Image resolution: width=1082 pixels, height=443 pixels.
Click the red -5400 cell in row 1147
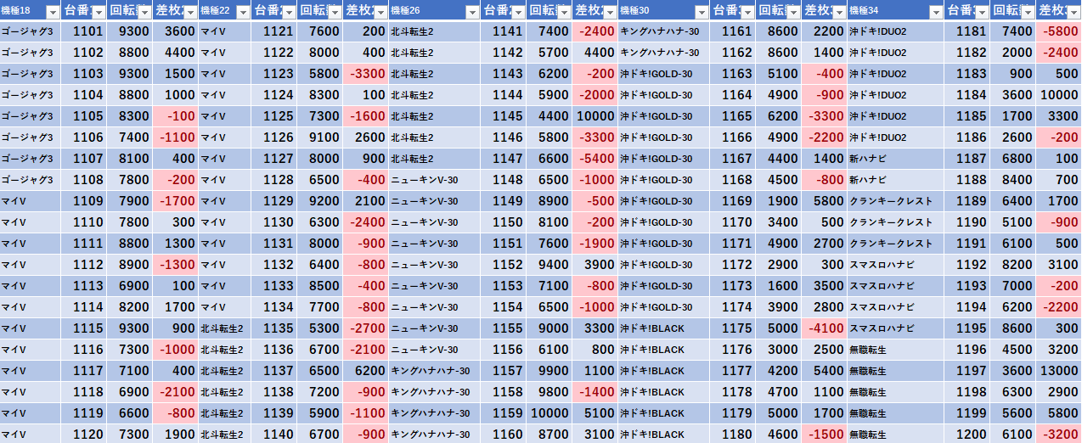coord(595,159)
